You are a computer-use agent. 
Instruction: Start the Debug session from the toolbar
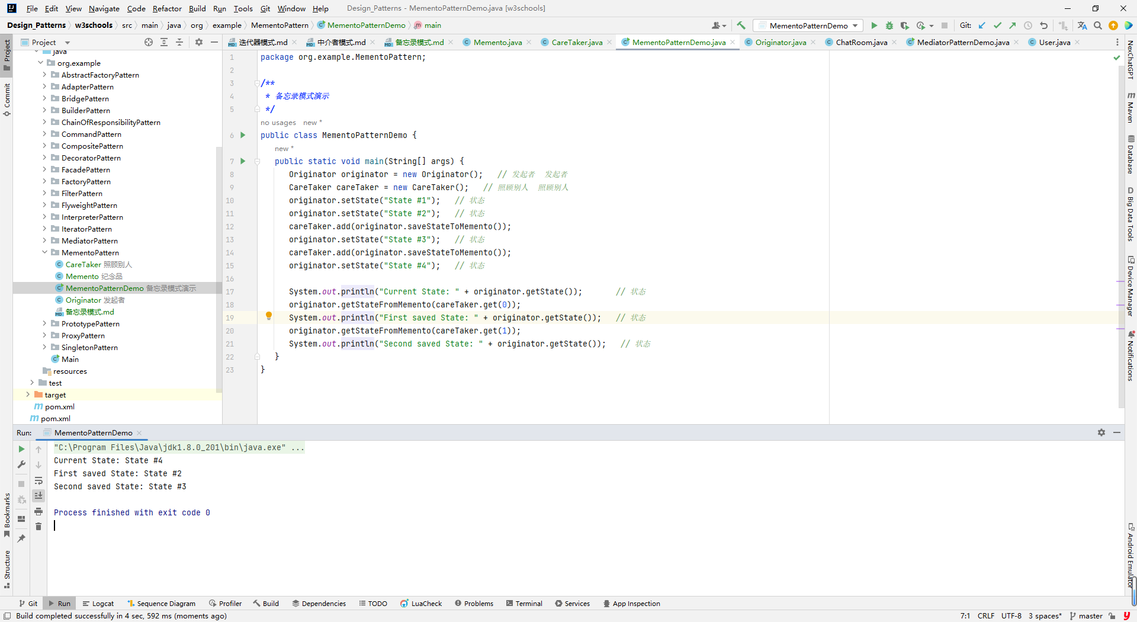pyautogui.click(x=889, y=25)
